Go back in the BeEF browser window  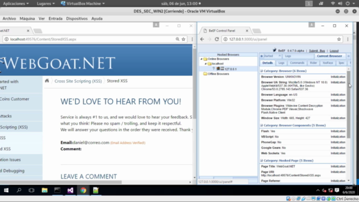(202, 39)
